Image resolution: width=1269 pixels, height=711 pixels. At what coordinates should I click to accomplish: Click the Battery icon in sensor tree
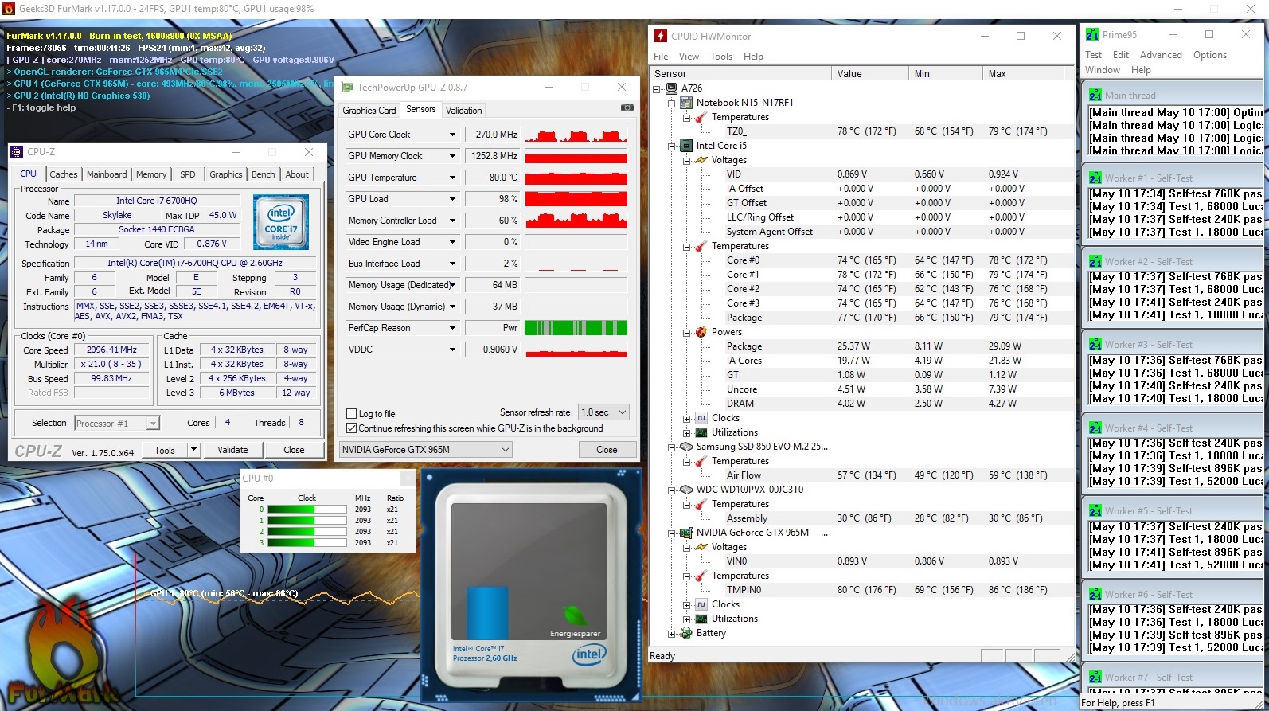point(686,634)
